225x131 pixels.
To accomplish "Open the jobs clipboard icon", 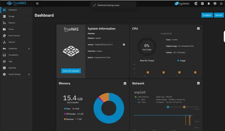I will tap(202, 4).
